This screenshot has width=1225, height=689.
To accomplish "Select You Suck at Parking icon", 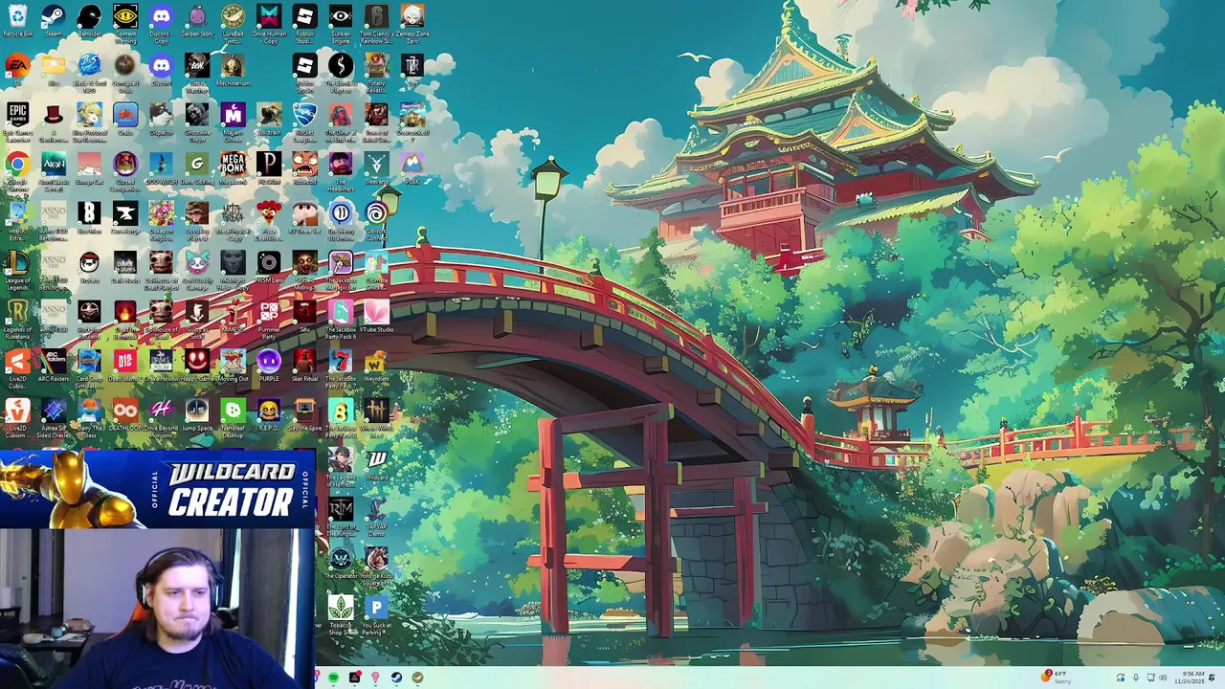I will pos(376,615).
